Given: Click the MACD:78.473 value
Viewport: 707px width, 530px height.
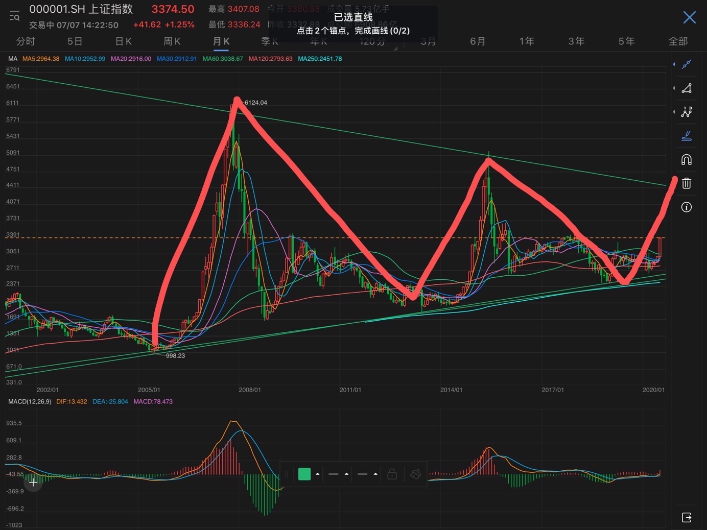Looking at the screenshot, I should tap(153, 402).
